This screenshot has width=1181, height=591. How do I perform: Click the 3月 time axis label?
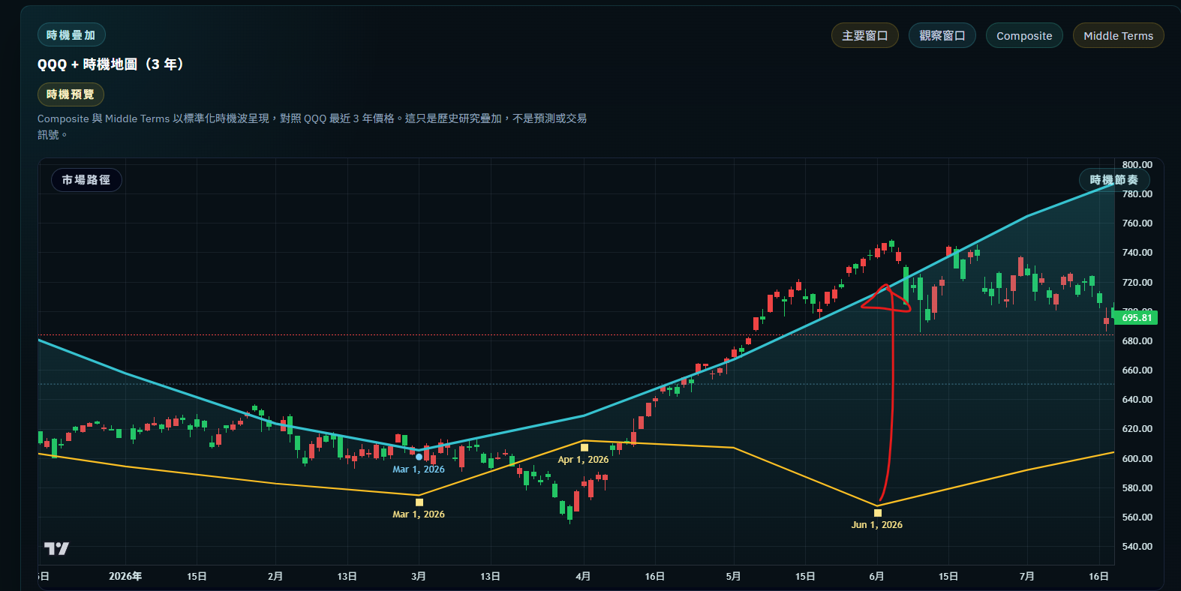tap(419, 577)
